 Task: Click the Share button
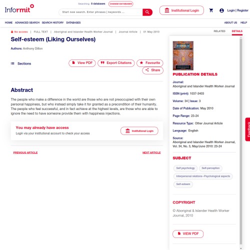(x=152, y=70)
